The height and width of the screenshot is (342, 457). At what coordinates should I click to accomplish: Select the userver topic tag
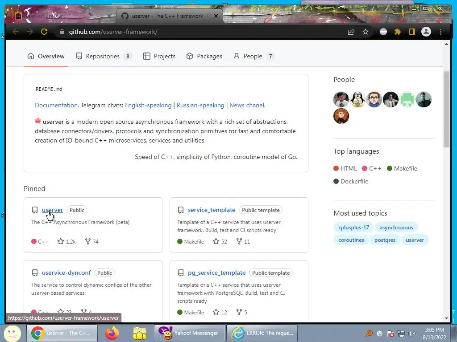click(415, 240)
